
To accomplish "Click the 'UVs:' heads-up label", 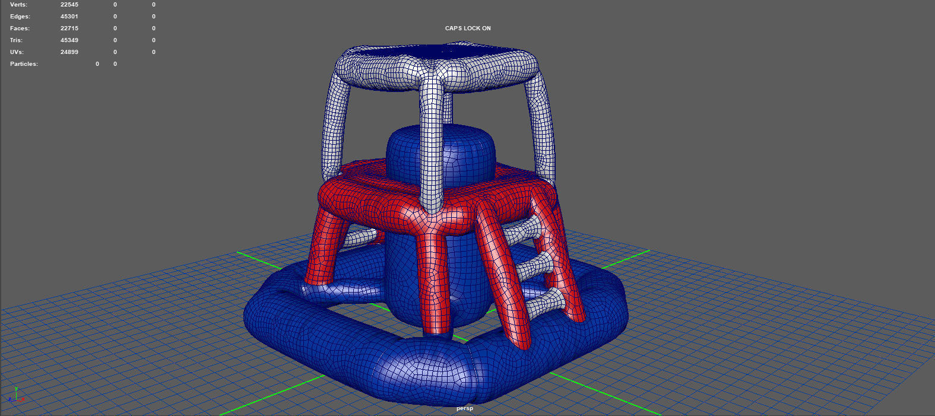I will (17, 52).
